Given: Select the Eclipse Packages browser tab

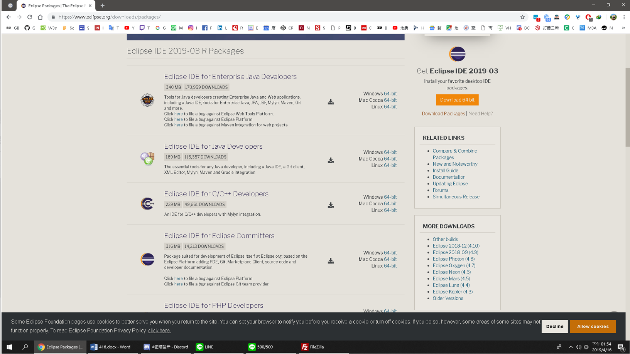Looking at the screenshot, I should [56, 6].
